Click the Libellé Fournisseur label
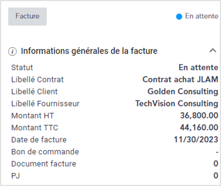221x186 pixels. [45, 104]
